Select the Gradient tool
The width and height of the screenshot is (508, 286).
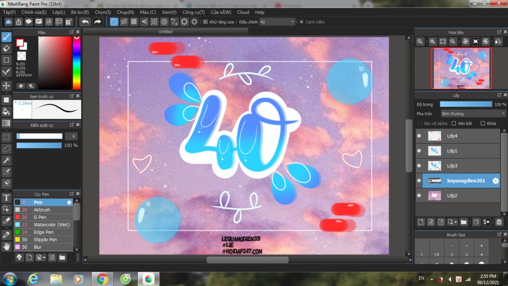(x=6, y=123)
